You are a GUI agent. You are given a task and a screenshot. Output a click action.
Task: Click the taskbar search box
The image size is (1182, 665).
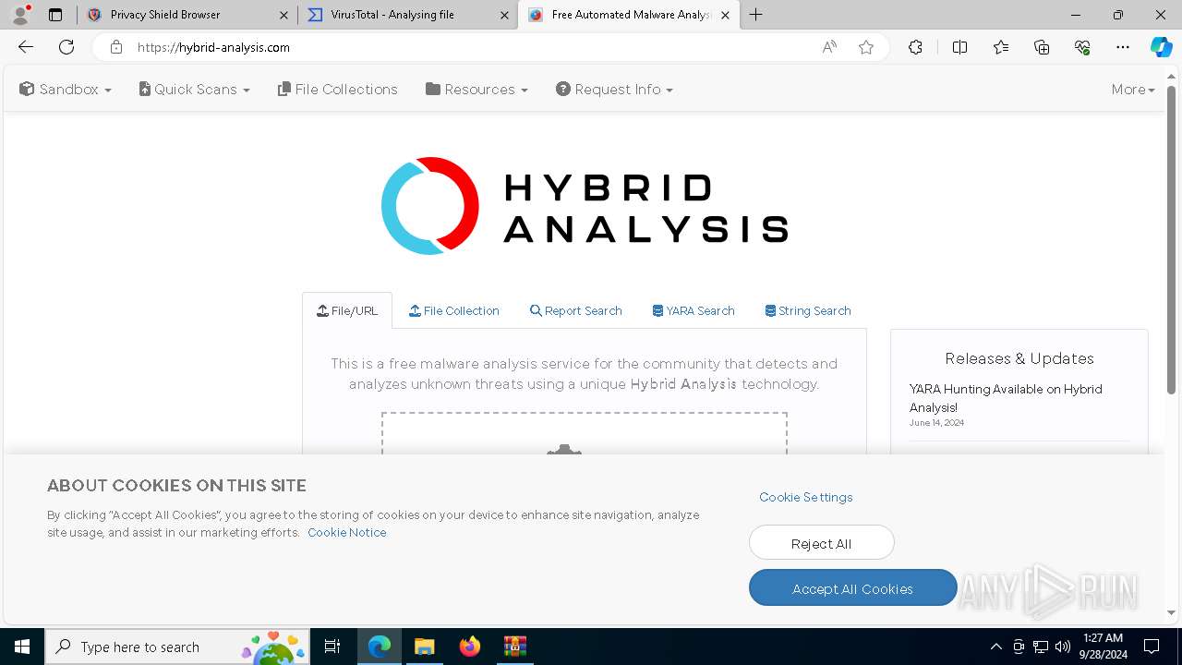(x=177, y=647)
